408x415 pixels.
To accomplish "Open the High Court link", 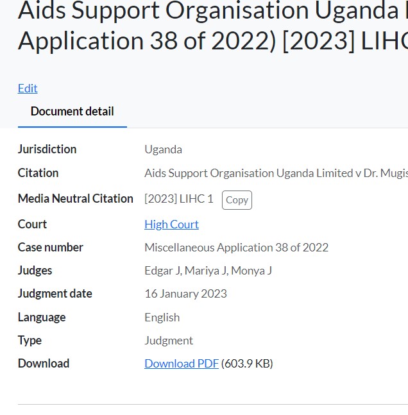I will (171, 224).
